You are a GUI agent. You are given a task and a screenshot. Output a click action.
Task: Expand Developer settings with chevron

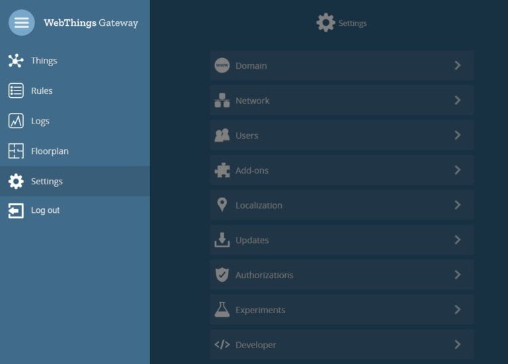point(457,344)
